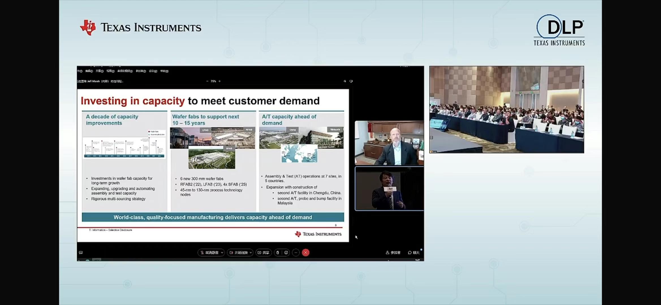Click bullet '6 new 300 mm wafer fabs'

202,179
